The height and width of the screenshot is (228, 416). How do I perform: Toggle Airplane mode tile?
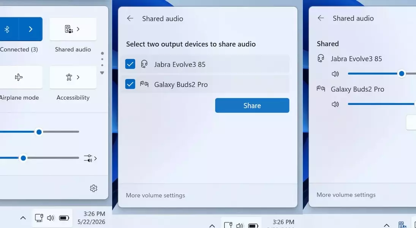pos(19,77)
